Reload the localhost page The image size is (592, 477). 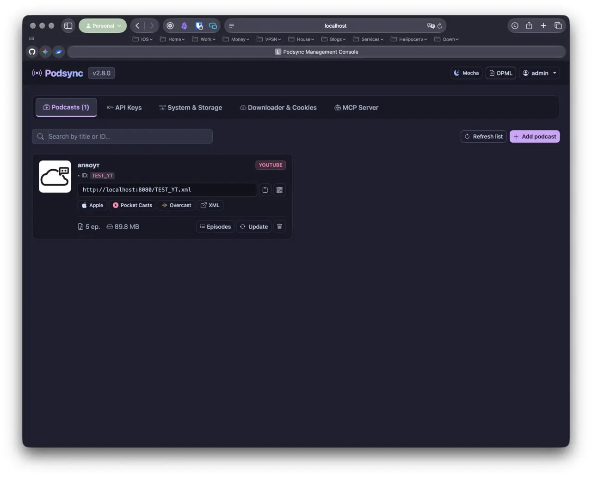[x=440, y=26]
